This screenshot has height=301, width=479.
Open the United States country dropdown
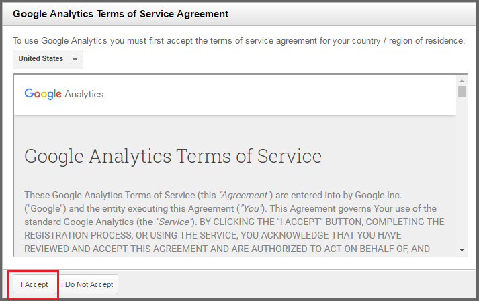point(47,59)
